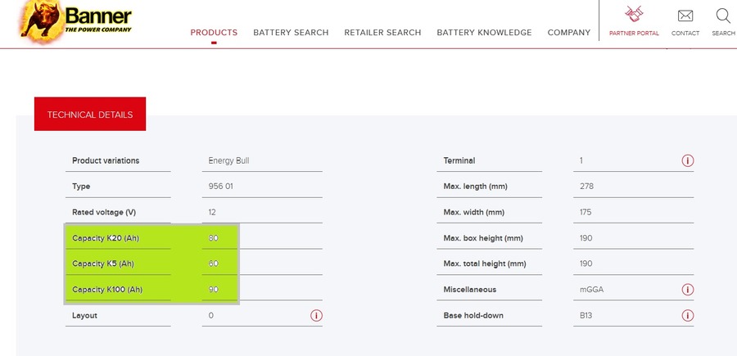Go to Battery Search
This screenshot has height=356, width=737.
tap(291, 33)
